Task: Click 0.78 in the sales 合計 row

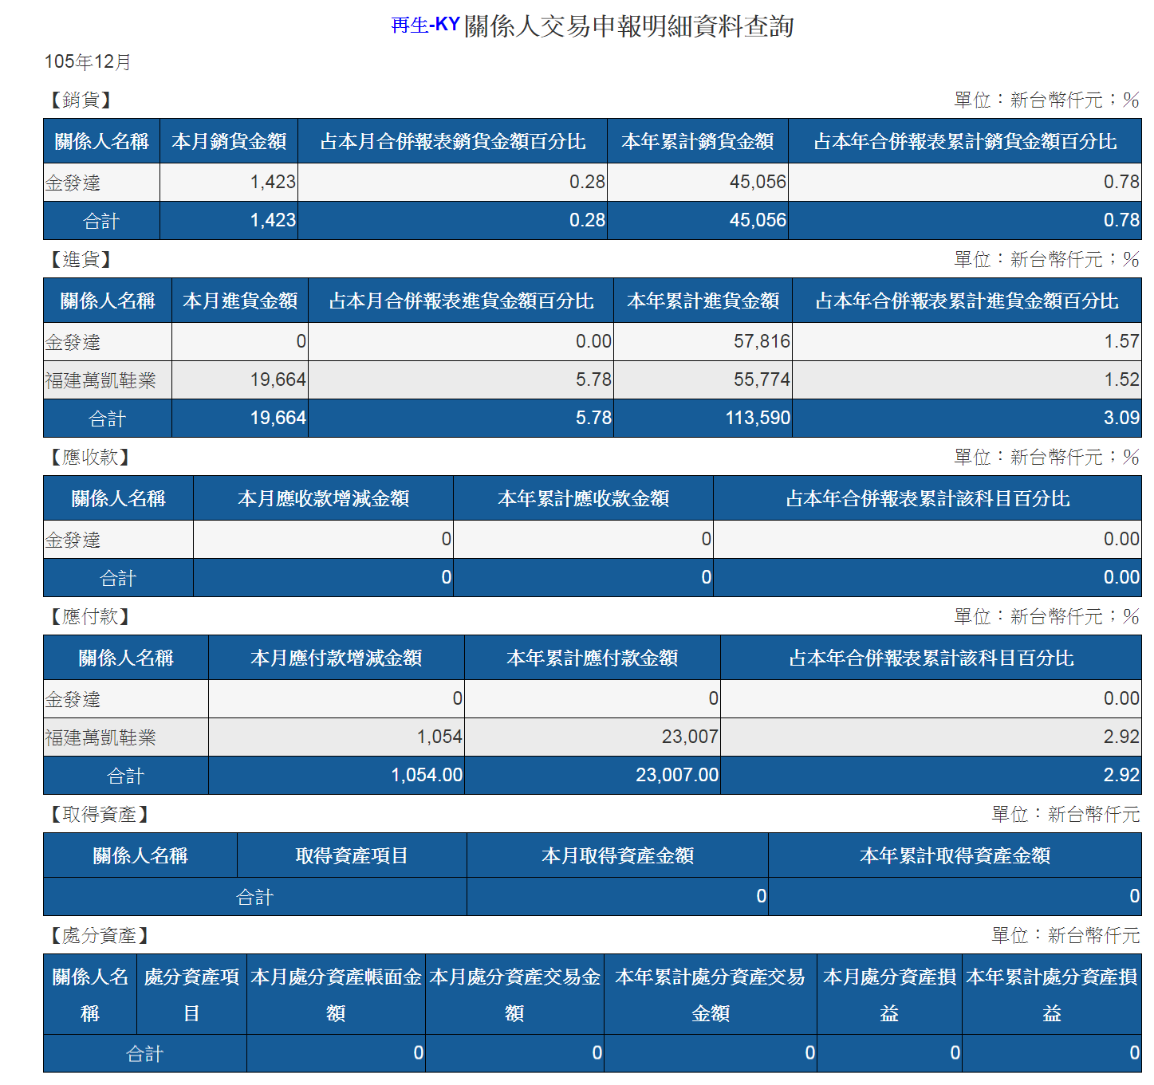Action: point(1121,220)
